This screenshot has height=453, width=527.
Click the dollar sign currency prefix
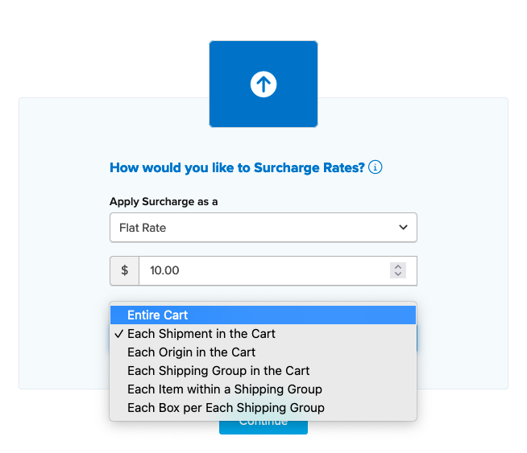pos(125,270)
